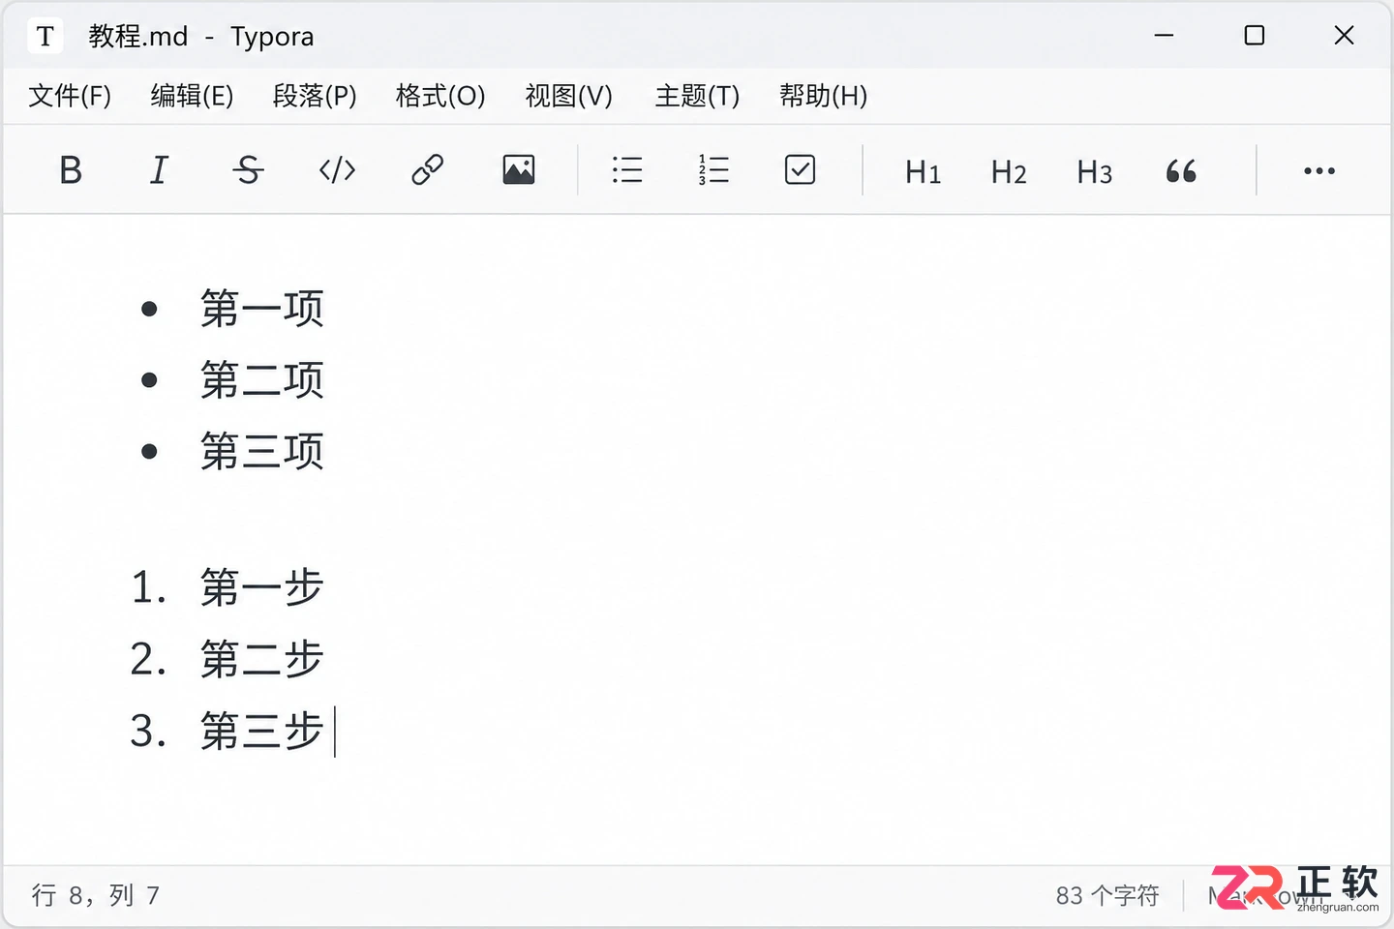Place cursor in the 第一步 numbered item
Image resolution: width=1394 pixels, height=929 pixels.
(x=261, y=587)
